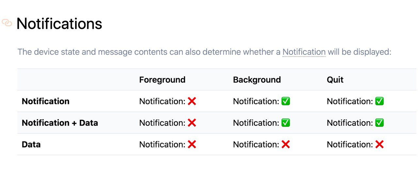Click the intro sentence about device state
418x170 pixels.
pos(204,52)
